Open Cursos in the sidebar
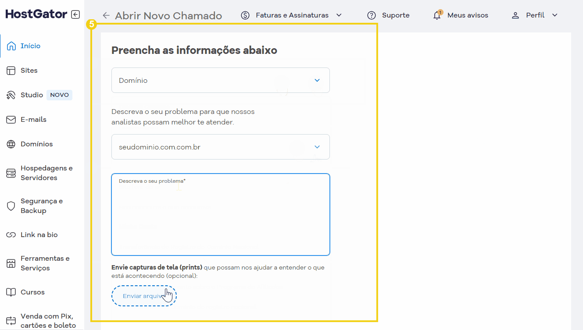The image size is (583, 330). [32, 292]
